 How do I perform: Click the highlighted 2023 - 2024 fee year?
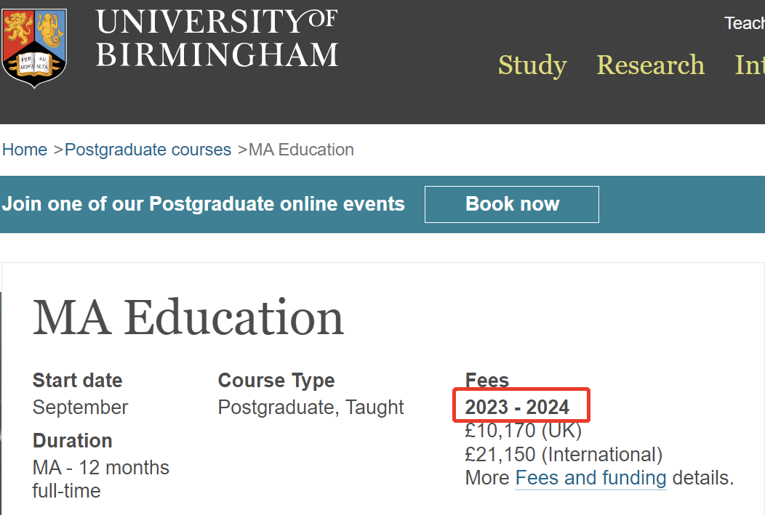click(x=517, y=407)
